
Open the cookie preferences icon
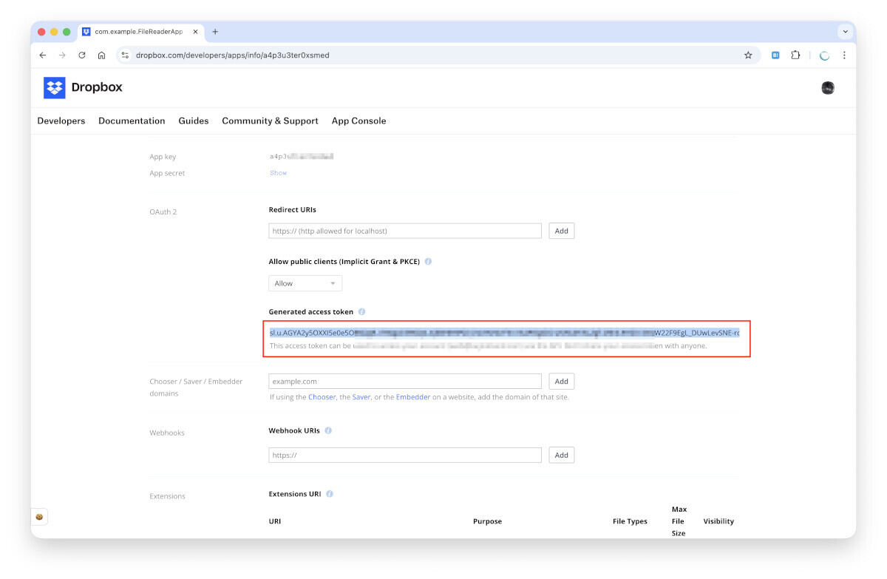tap(39, 517)
